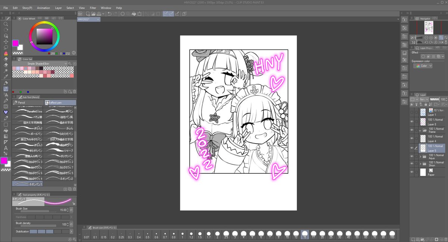Viewport: 448px width, 242px height.
Task: Open the File menu
Action: pos(6,7)
